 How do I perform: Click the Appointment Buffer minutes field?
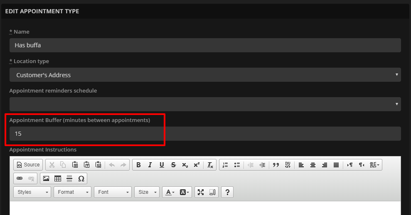(x=205, y=134)
